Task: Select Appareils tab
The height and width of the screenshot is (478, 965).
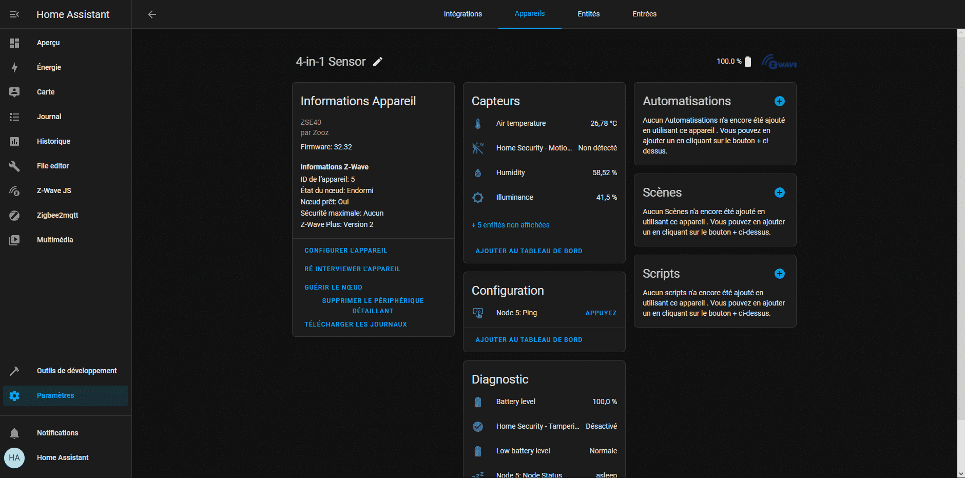Action: [x=530, y=14]
